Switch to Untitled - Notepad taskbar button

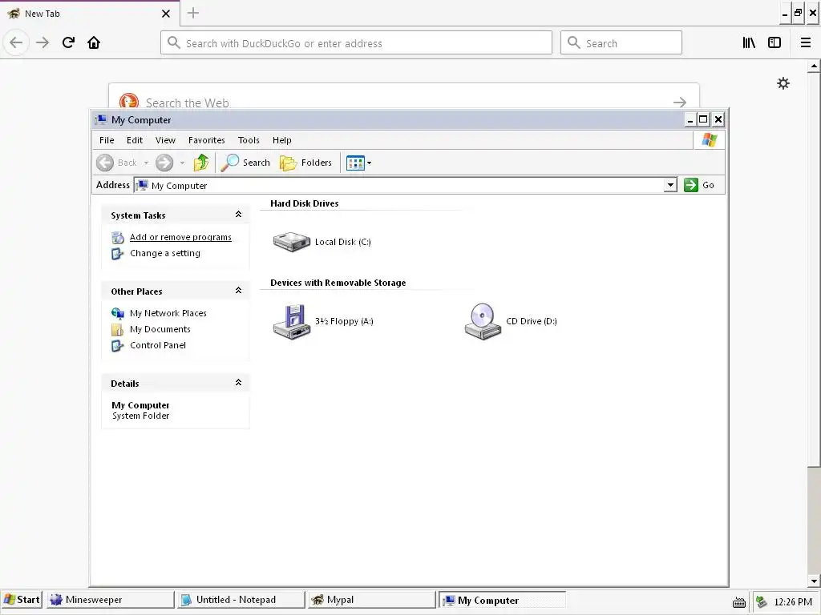[241, 600]
